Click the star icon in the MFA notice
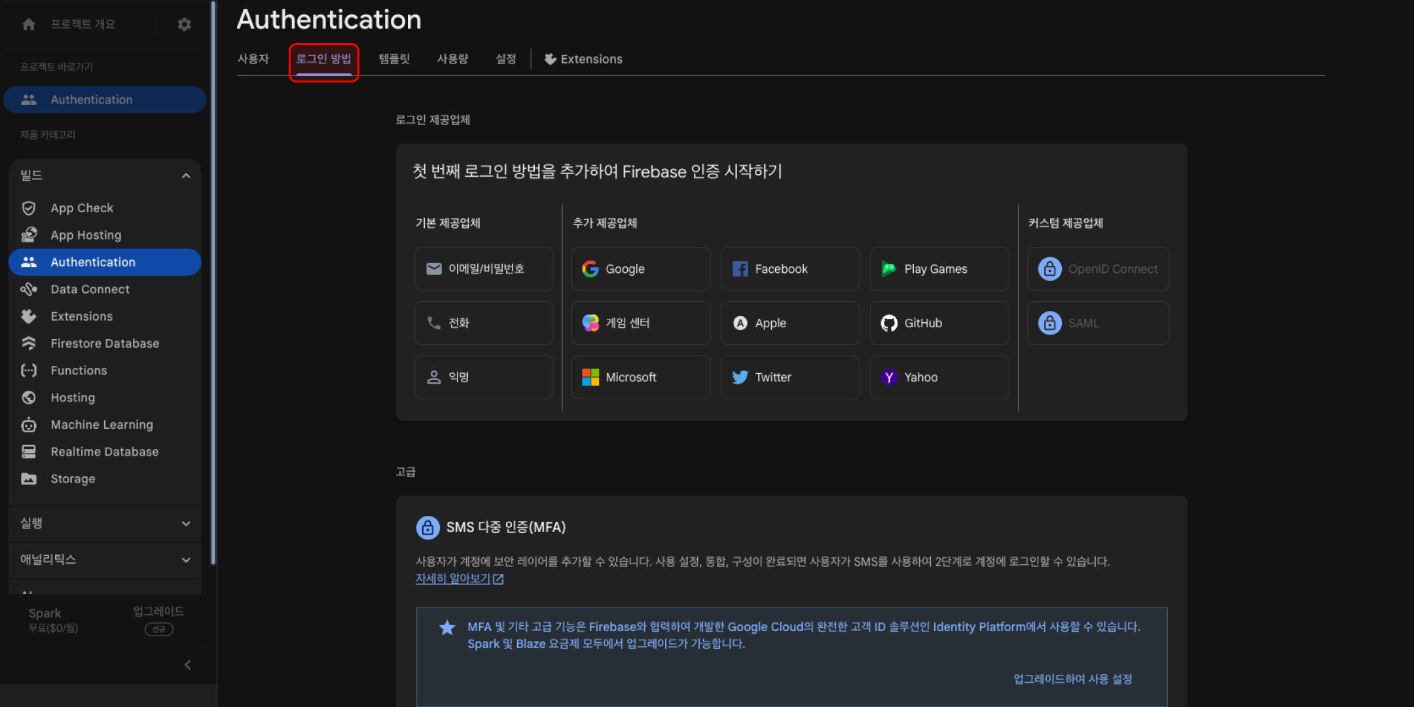 (x=447, y=628)
